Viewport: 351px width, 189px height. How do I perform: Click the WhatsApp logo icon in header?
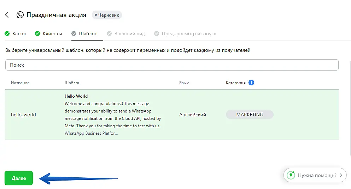[x=20, y=15]
